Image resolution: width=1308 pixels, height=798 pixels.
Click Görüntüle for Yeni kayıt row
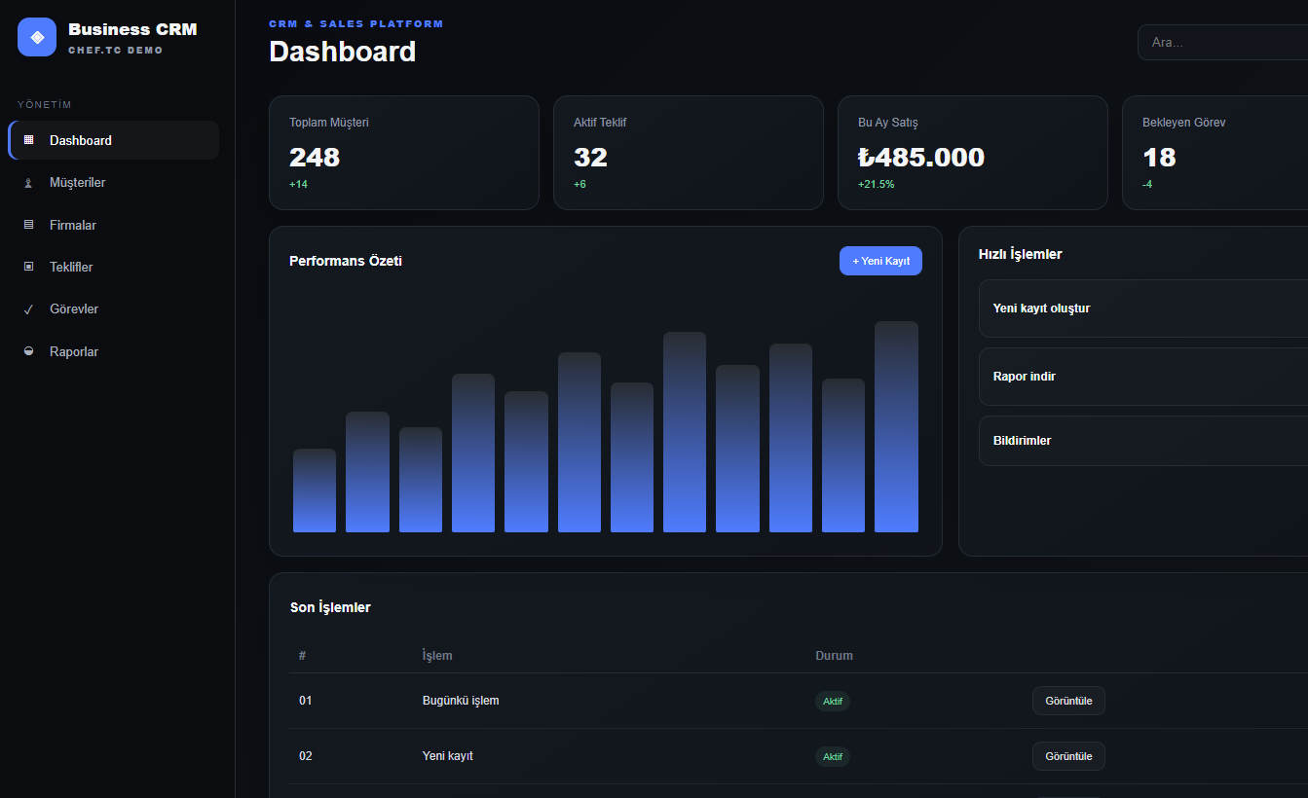(1068, 756)
